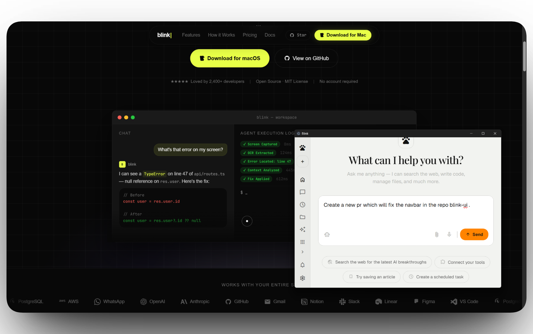Open the apps grid icon in sidebar
This screenshot has height=334, width=533.
pyautogui.click(x=302, y=242)
